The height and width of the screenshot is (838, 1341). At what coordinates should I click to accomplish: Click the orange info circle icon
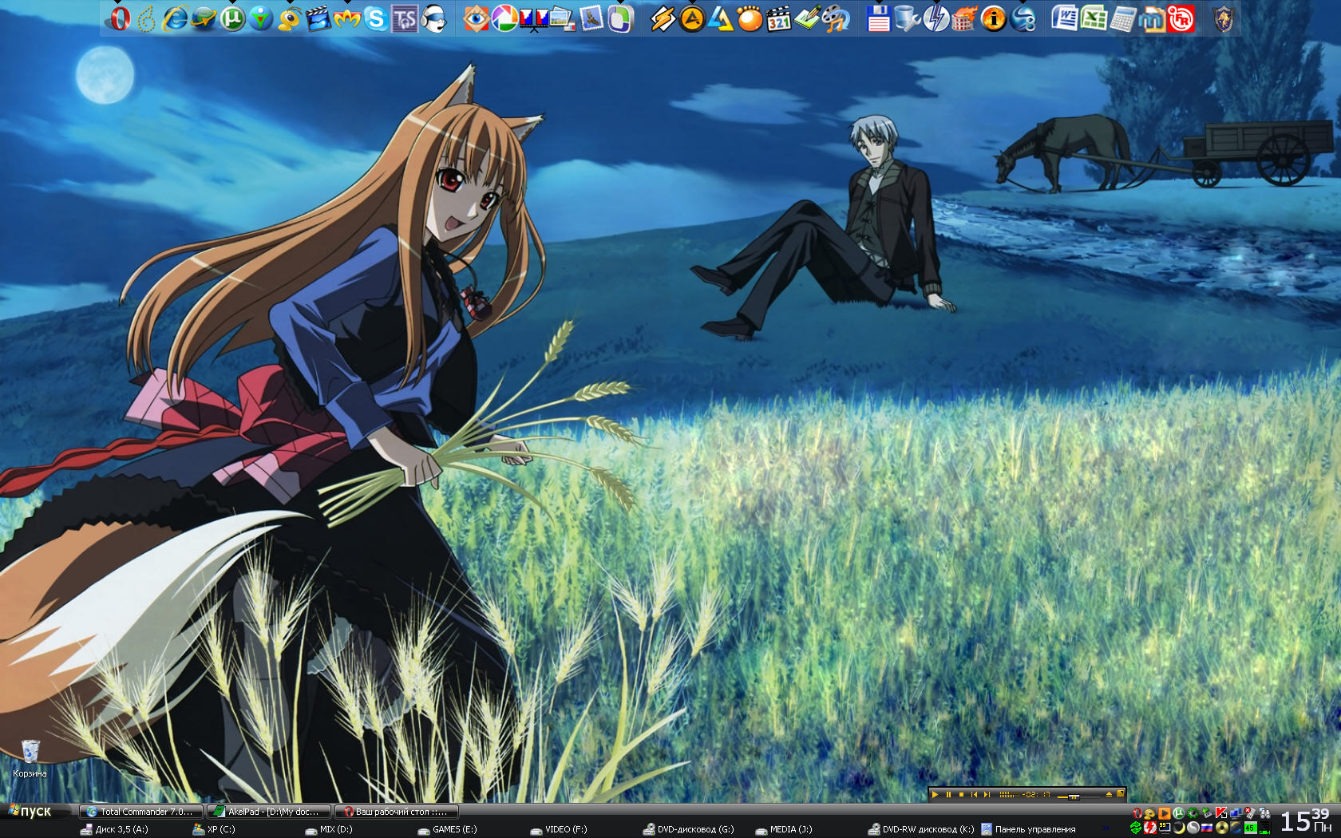(x=994, y=18)
